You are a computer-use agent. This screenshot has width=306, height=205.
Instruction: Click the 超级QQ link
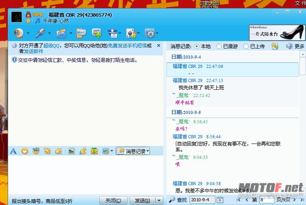tap(51, 46)
